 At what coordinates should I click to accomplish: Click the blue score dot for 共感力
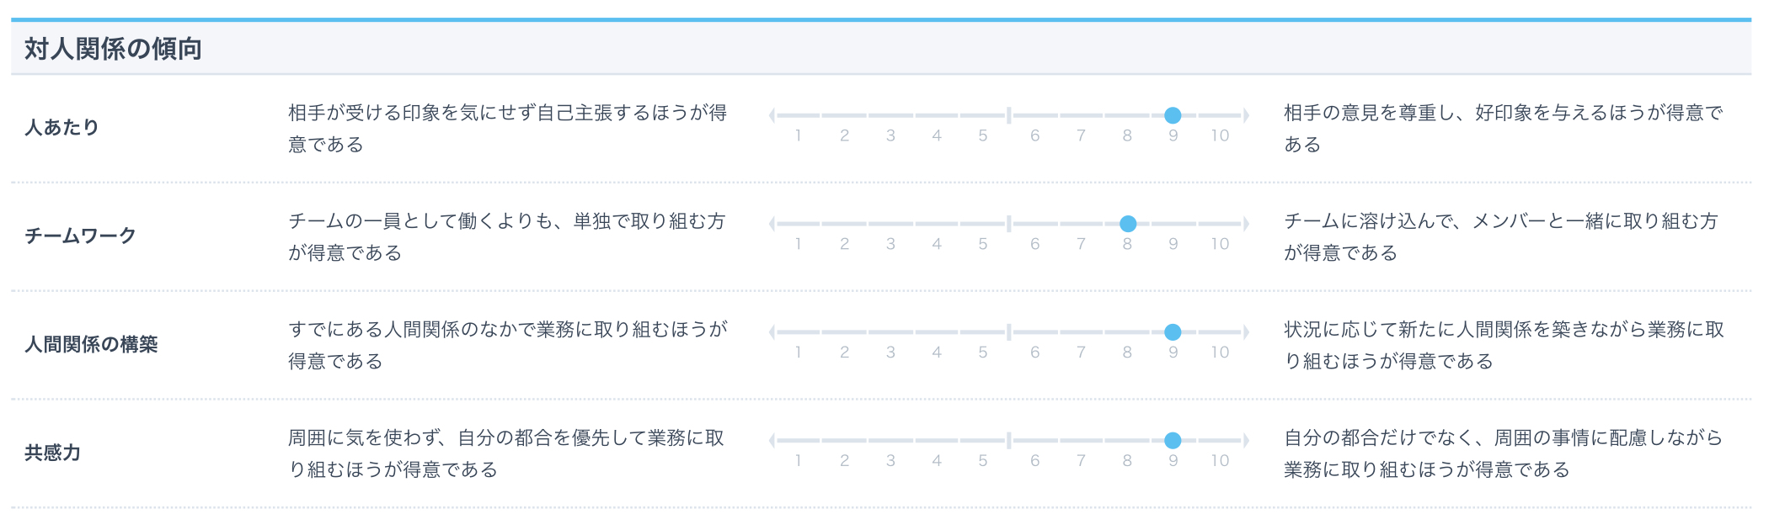tap(1173, 440)
